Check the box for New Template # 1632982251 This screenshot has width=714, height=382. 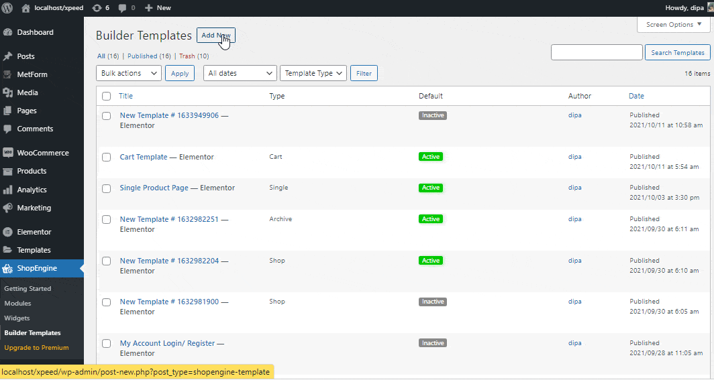pyautogui.click(x=107, y=220)
